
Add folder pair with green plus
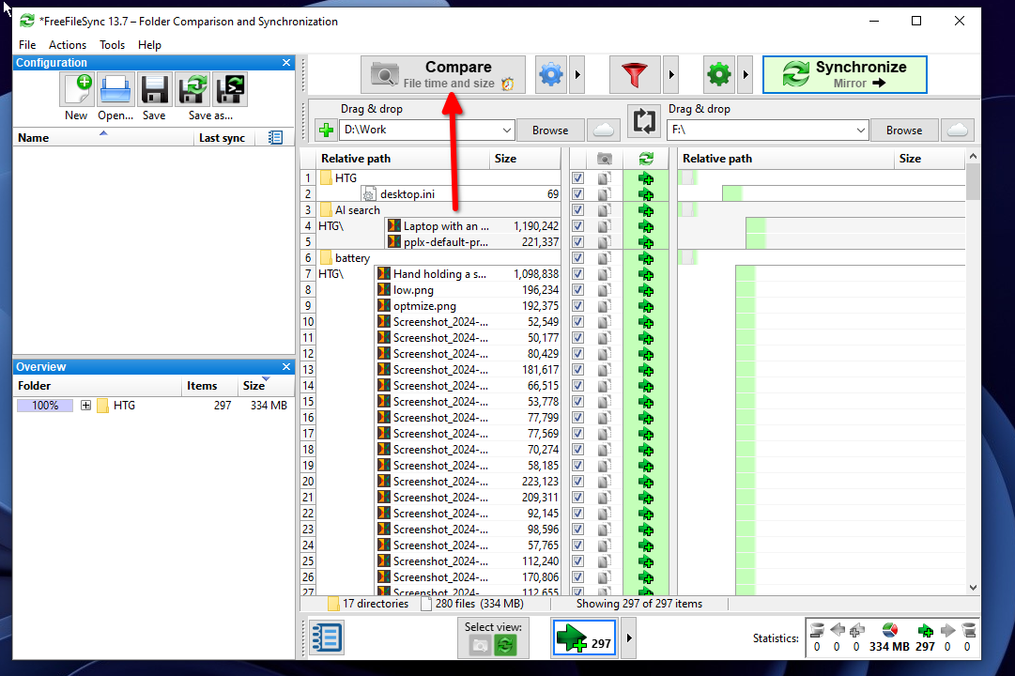326,131
